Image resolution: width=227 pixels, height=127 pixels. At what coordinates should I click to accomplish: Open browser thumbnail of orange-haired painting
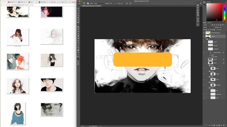tap(18, 61)
